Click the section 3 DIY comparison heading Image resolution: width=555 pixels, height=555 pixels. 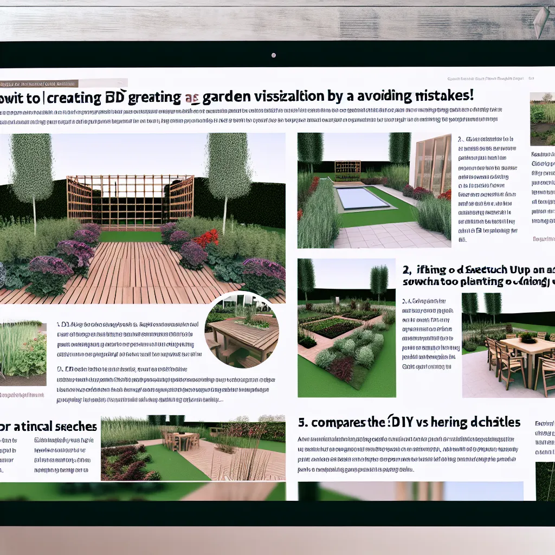click(x=409, y=422)
